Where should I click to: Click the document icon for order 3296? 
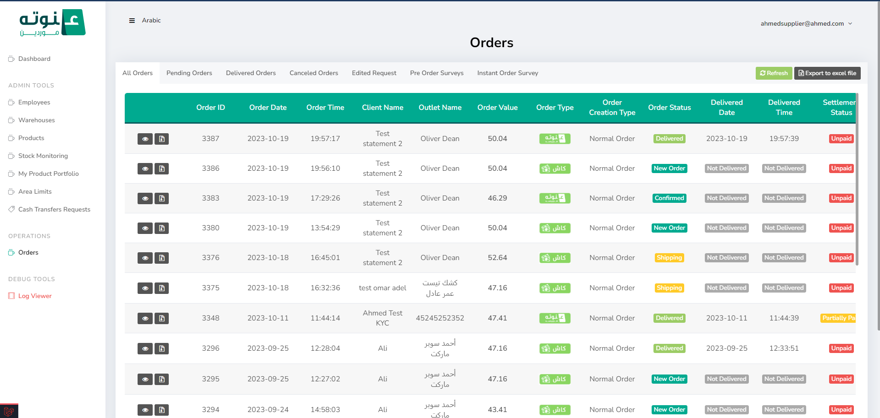point(161,348)
